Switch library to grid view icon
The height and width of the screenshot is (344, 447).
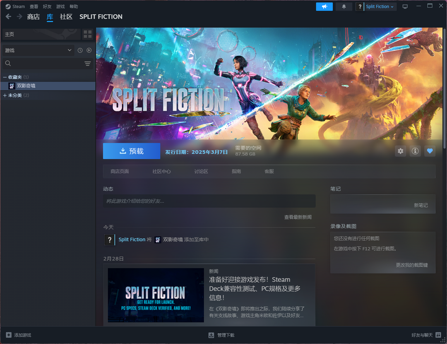(87, 34)
